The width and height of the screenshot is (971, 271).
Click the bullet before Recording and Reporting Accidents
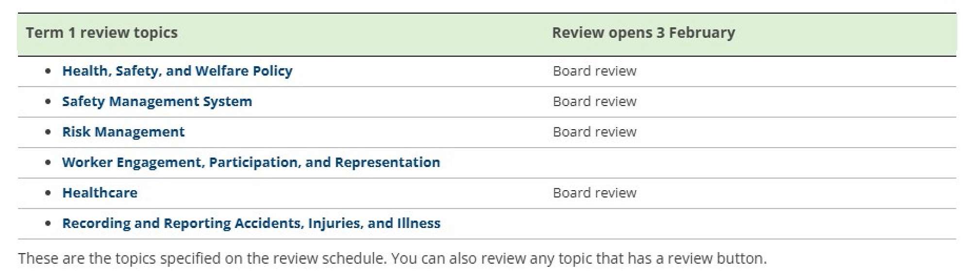[48, 224]
